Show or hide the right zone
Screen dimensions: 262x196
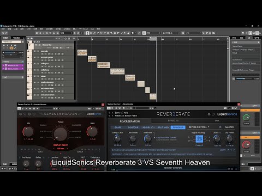(257, 33)
